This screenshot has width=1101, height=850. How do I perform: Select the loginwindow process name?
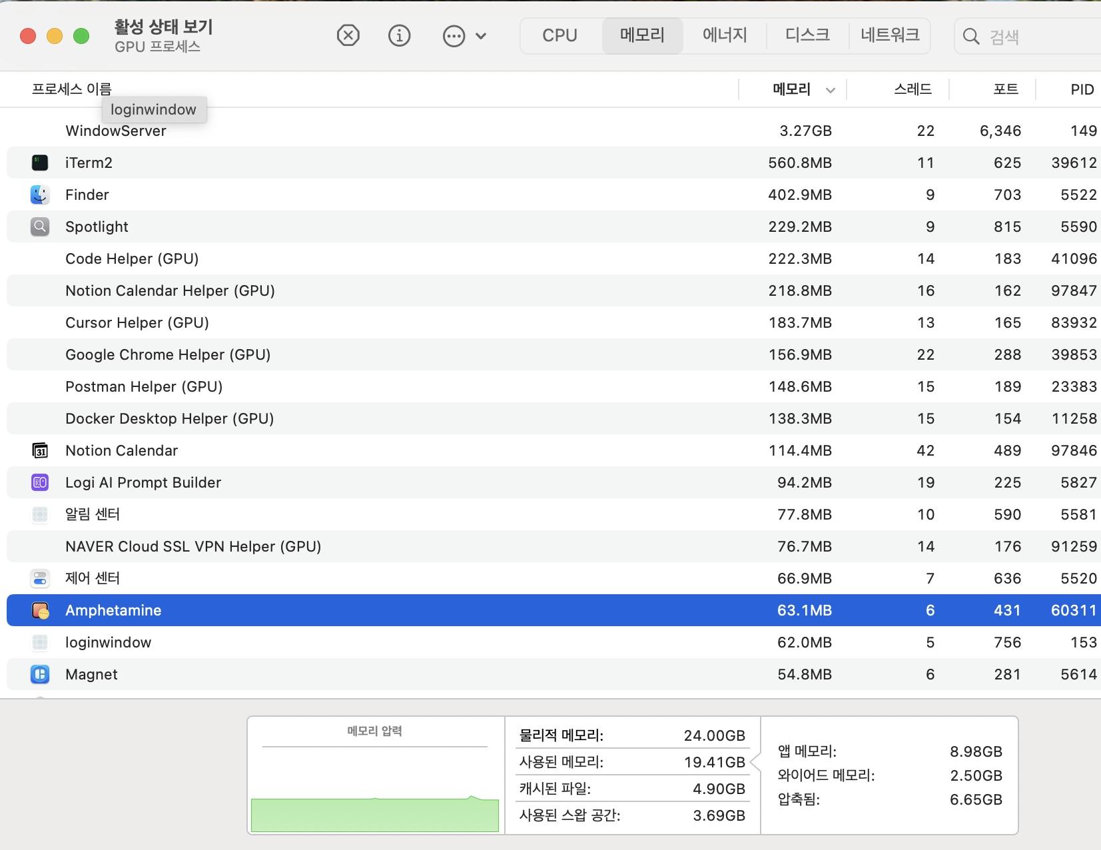tap(108, 642)
